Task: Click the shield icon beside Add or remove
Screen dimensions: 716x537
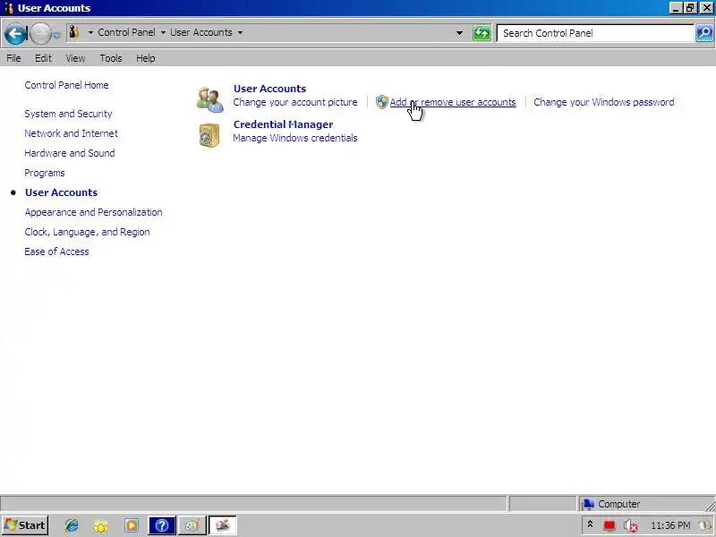Action: point(382,102)
